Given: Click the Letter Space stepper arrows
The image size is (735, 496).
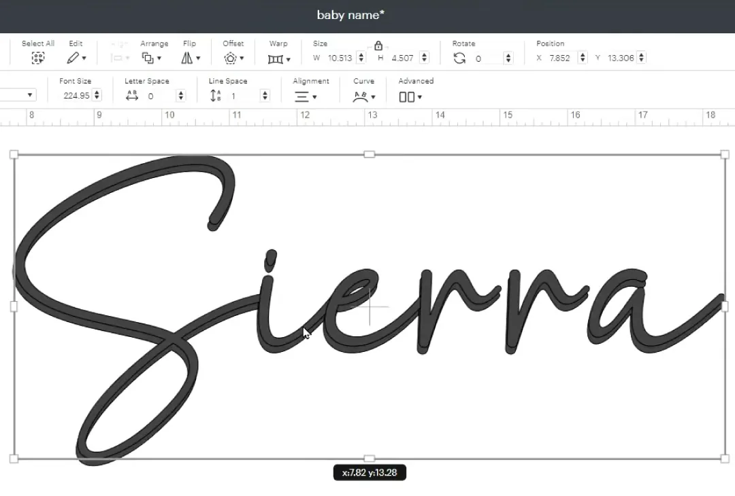Looking at the screenshot, I should pos(181,95).
